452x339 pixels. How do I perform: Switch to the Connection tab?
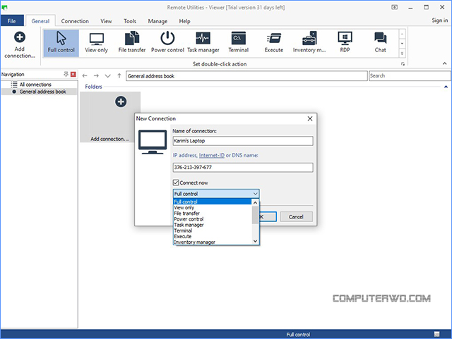(x=75, y=21)
